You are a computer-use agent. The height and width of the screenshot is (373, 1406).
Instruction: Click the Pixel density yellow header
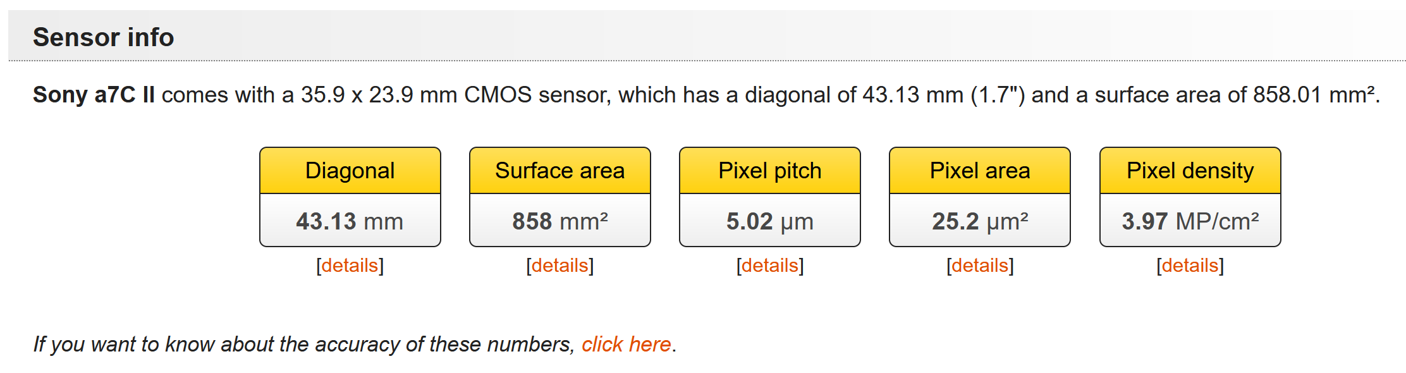(x=1190, y=171)
